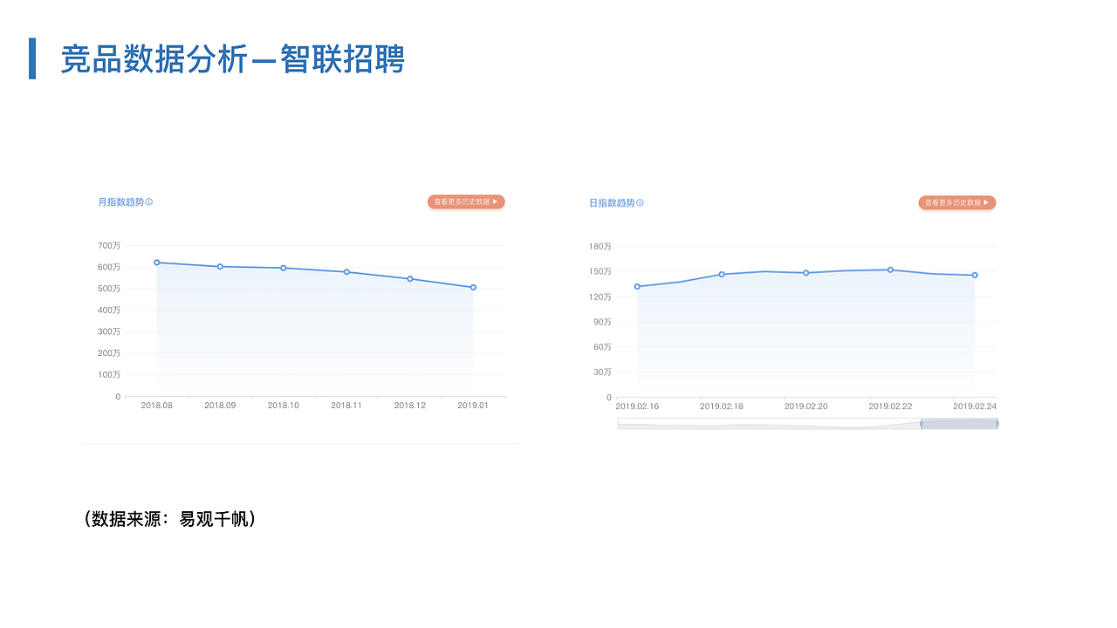Image resolution: width=1117 pixels, height=628 pixels.
Task: Open 查看更多历史数据 on the monthly index chart
Action: pyautogui.click(x=466, y=201)
